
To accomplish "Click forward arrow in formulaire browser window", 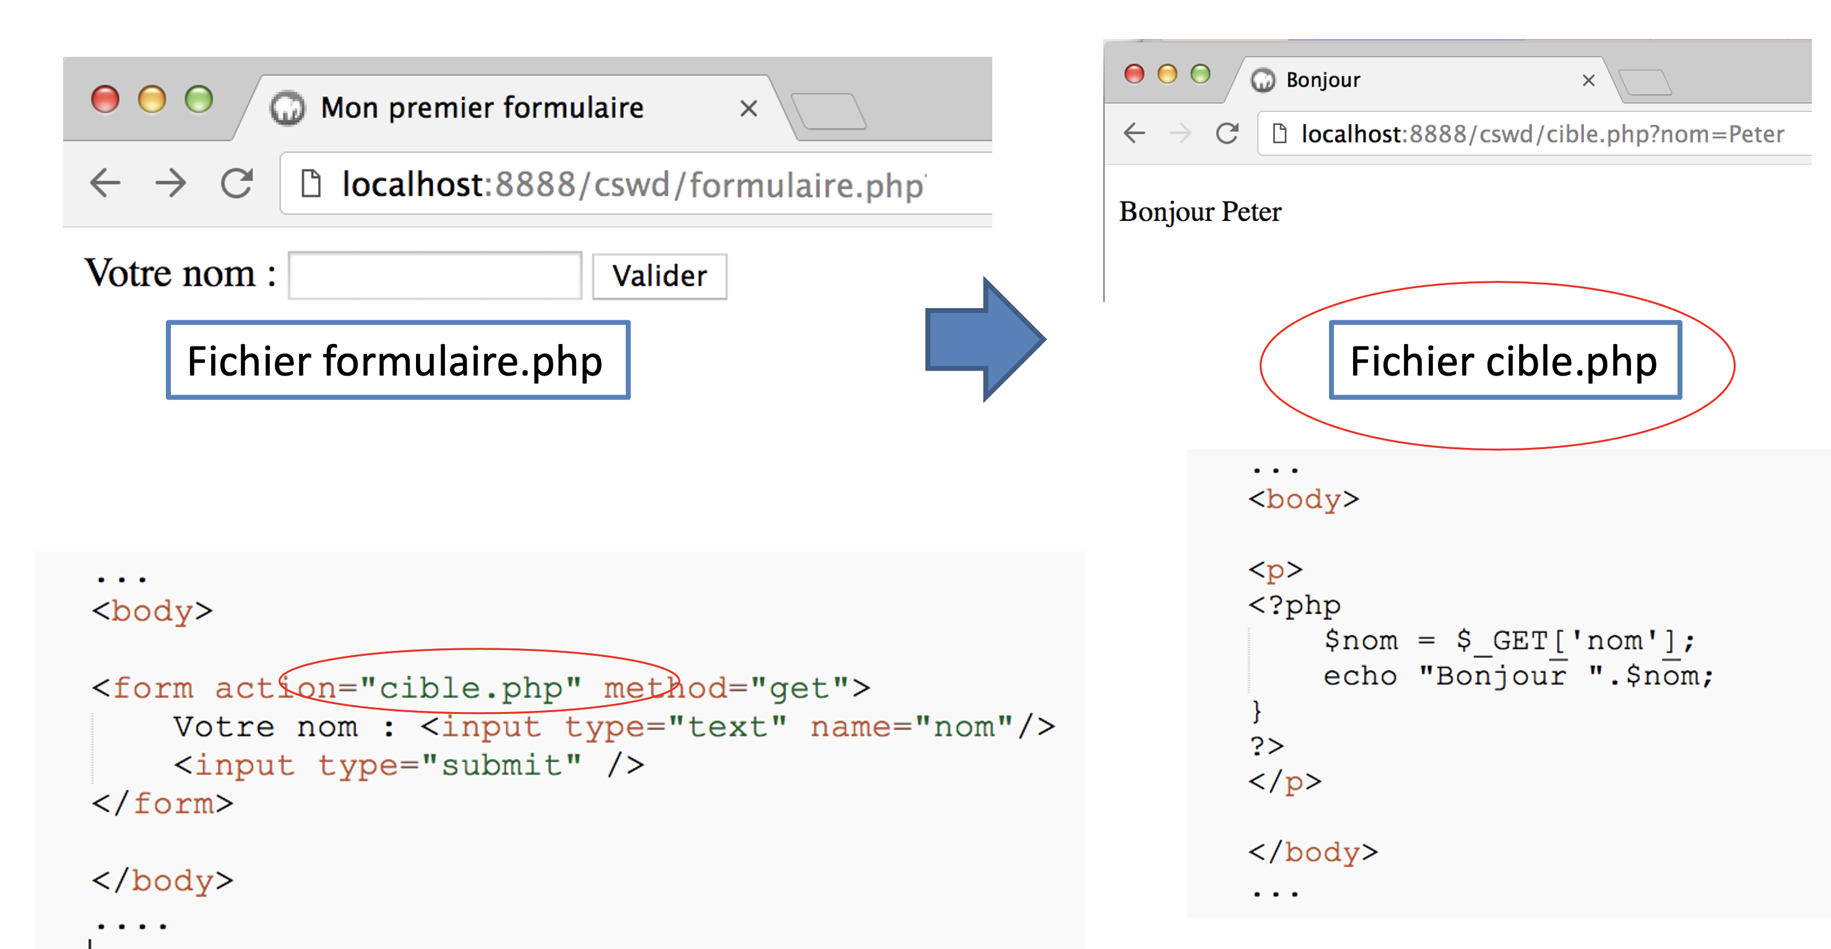I will [171, 183].
